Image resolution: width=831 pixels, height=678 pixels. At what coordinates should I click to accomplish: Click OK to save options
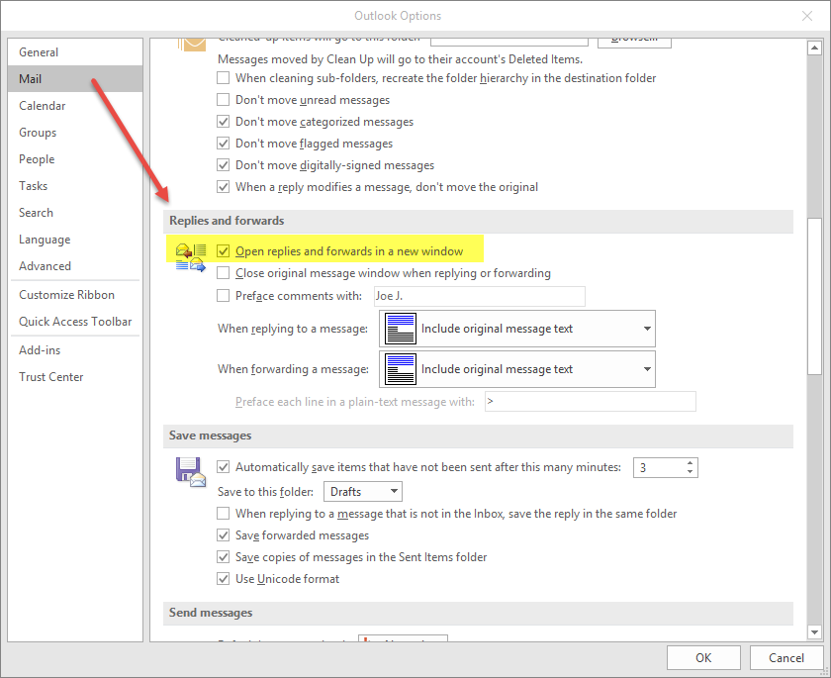tap(703, 658)
